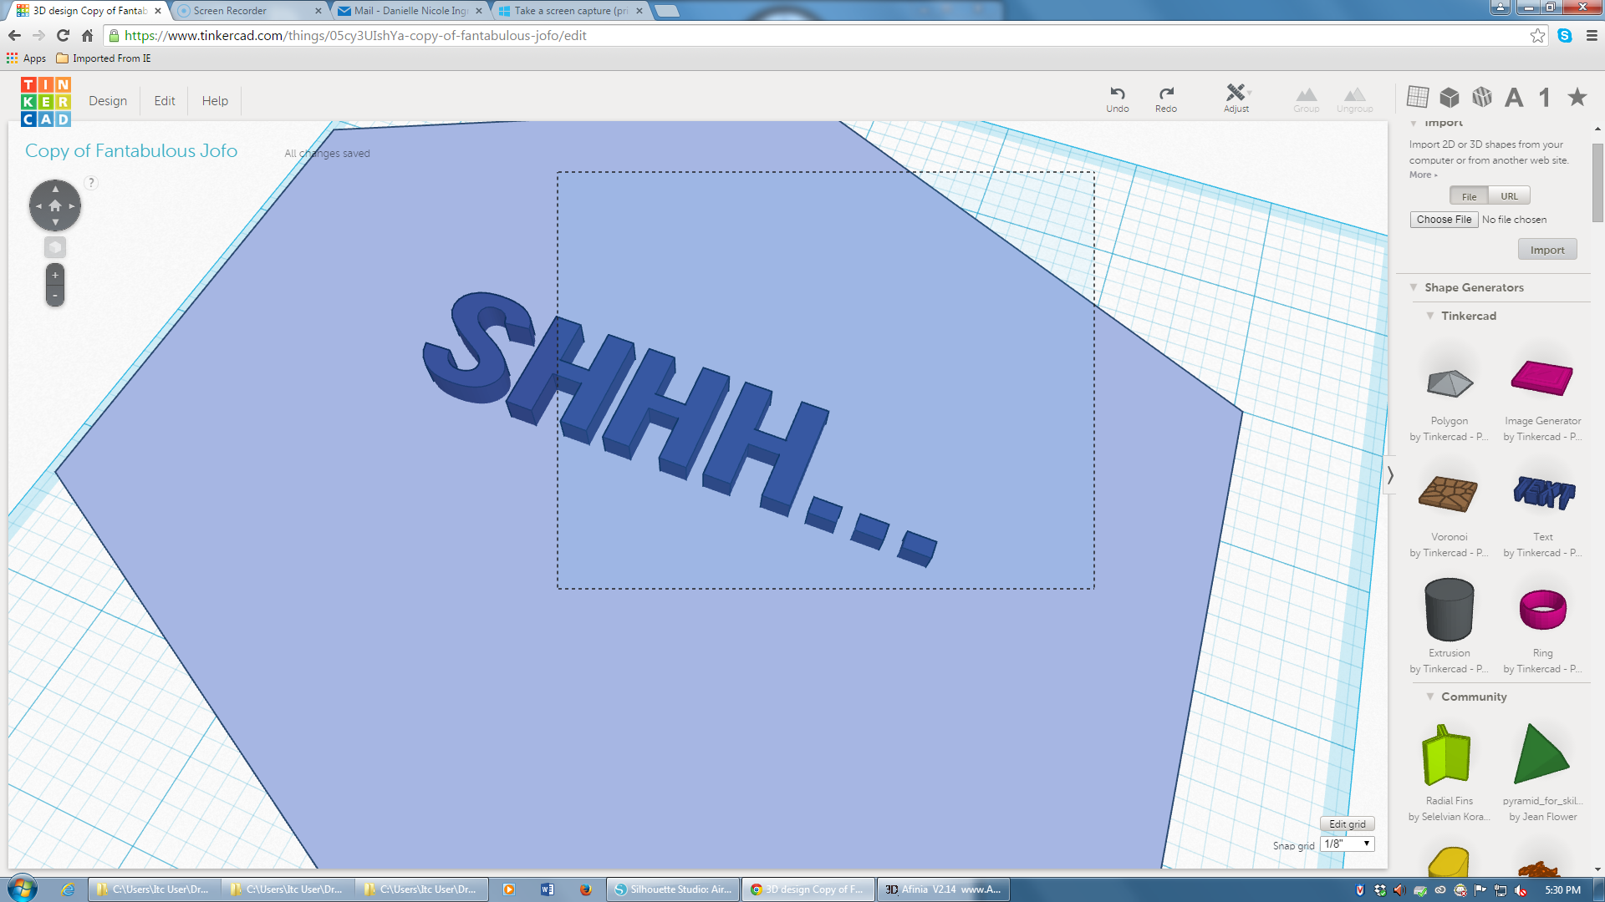Zoom in with the plus button
This screenshot has width=1605, height=902.
point(55,275)
